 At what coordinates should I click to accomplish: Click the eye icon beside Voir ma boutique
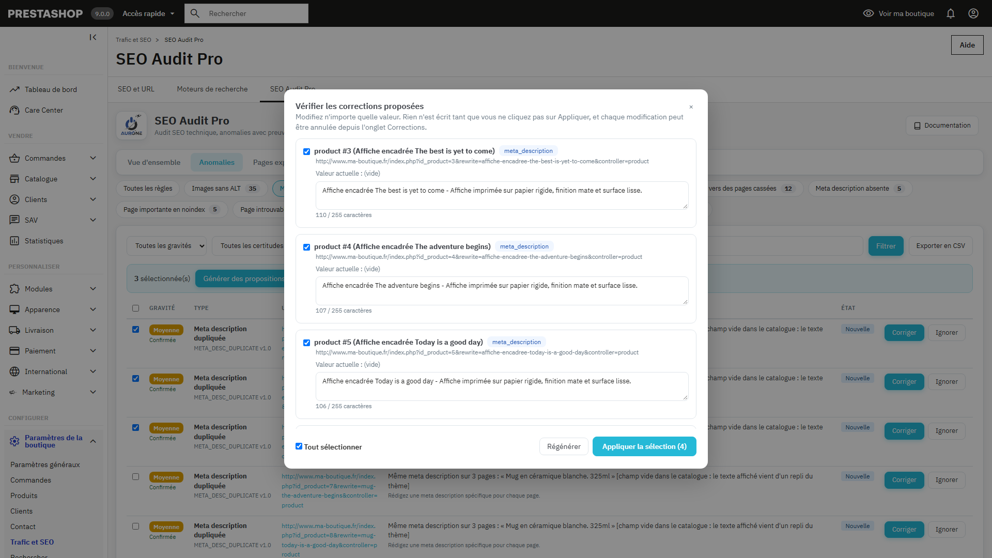click(869, 13)
